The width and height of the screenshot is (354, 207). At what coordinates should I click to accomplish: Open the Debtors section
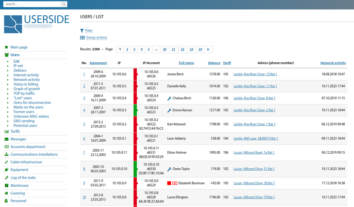20,70
